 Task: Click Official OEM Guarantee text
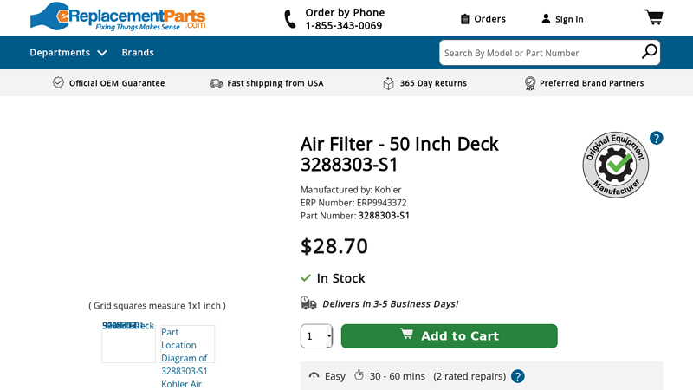[x=117, y=83]
